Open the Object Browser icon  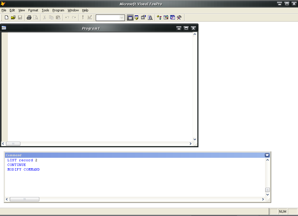click(x=166, y=18)
